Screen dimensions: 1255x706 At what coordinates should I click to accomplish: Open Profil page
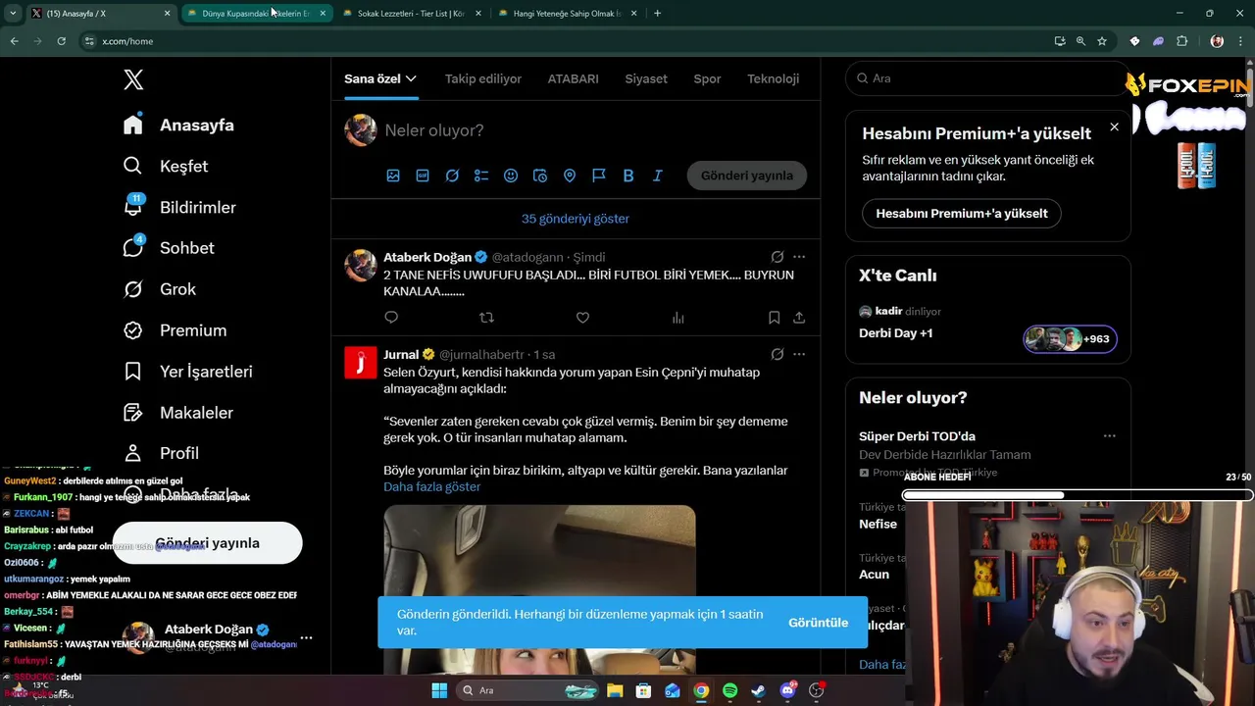click(162, 453)
